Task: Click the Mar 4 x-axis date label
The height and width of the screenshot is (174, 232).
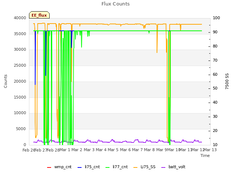Action: point(101,150)
